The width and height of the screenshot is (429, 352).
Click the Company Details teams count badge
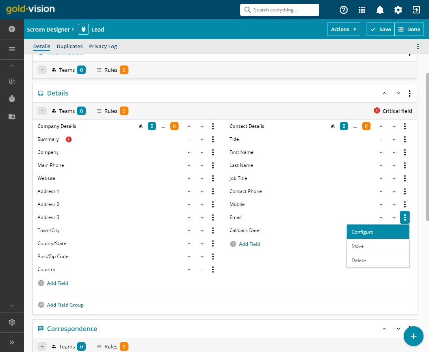click(x=152, y=126)
